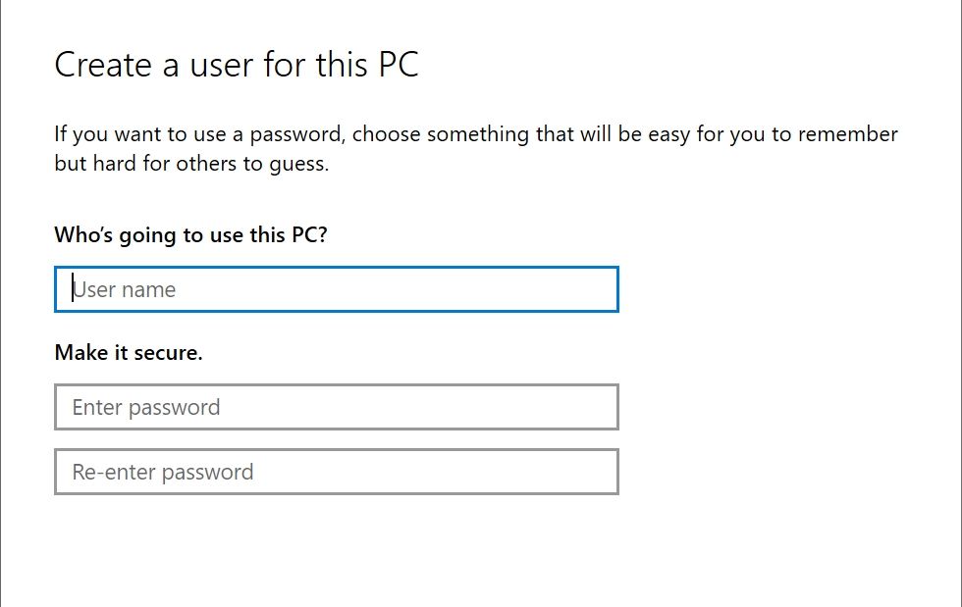This screenshot has height=607, width=962.
Task: Click the 'Who's going to use this PC?' label
Action: (190, 235)
